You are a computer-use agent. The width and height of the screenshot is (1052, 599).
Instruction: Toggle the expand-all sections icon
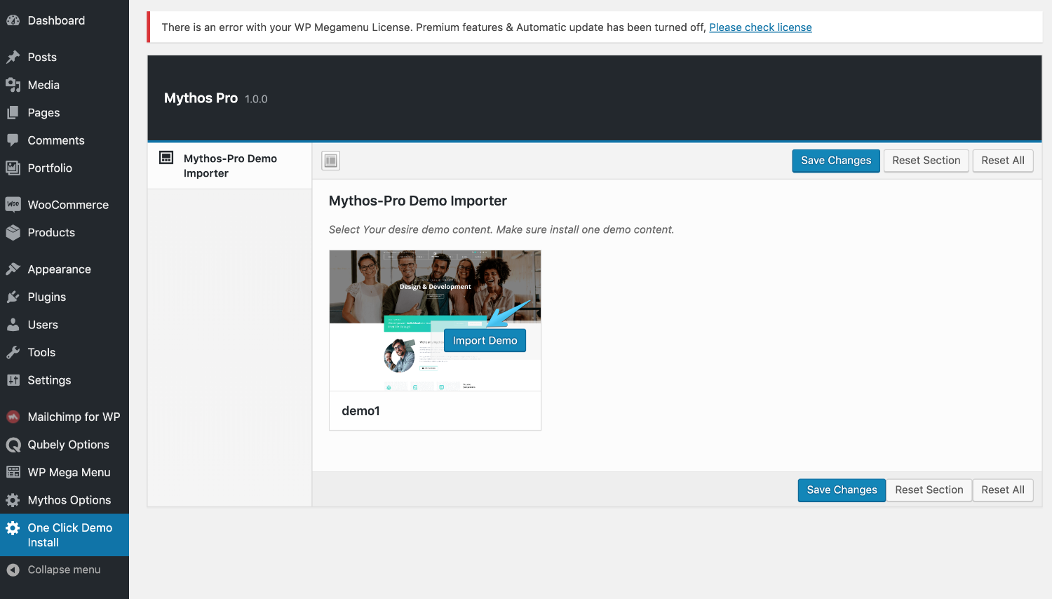[331, 161]
